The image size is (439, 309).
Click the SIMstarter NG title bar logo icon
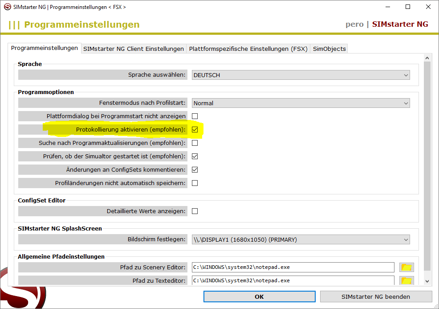7,7
